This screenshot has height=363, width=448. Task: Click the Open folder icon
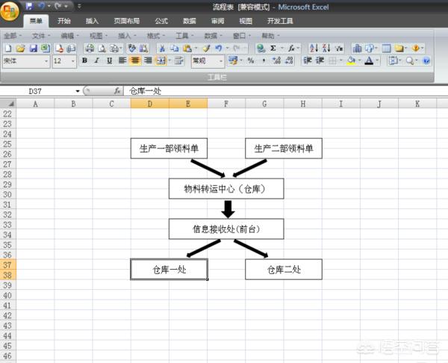(20, 48)
